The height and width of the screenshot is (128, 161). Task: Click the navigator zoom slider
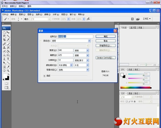146,65
